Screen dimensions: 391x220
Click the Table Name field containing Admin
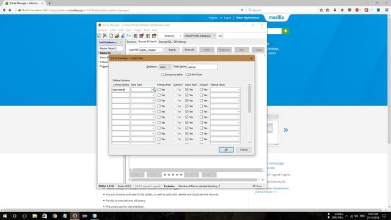click(x=202, y=67)
